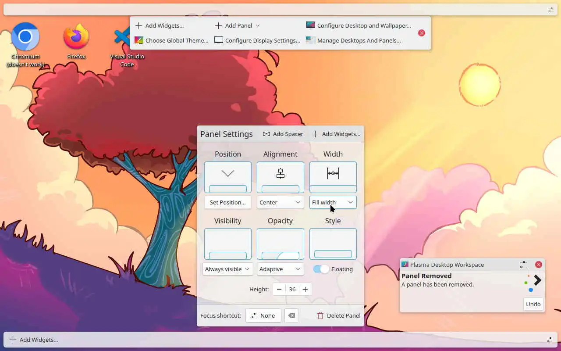The image size is (561, 351).
Task: Click the Style preview thumbnail
Action: tap(333, 244)
